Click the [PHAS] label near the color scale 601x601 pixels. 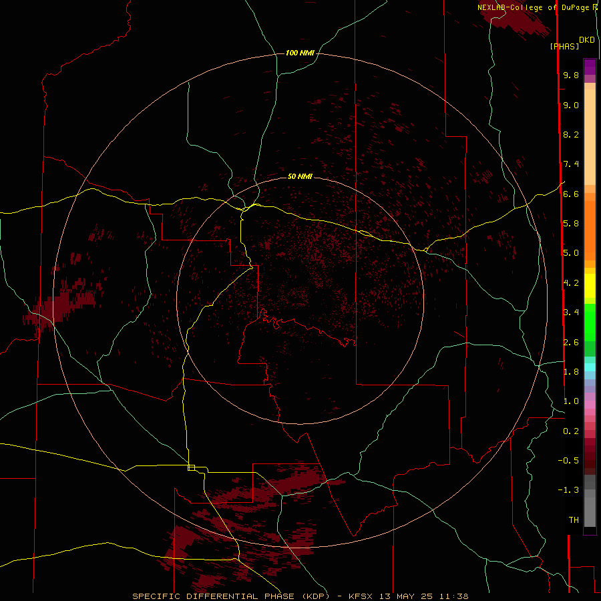click(x=564, y=47)
